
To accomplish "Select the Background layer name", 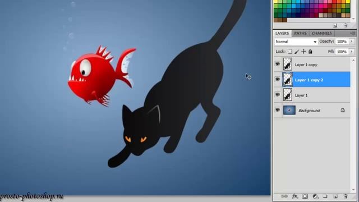I will 309,111.
